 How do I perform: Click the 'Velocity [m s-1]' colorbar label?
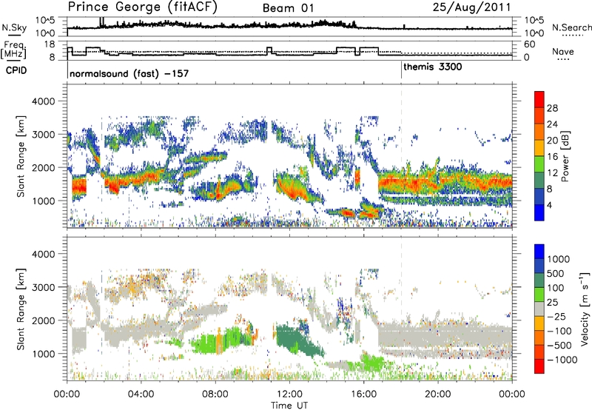(x=585, y=309)
